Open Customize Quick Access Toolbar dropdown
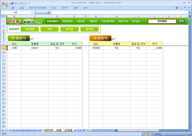The height and width of the screenshot is (136, 192). (x=29, y=3)
